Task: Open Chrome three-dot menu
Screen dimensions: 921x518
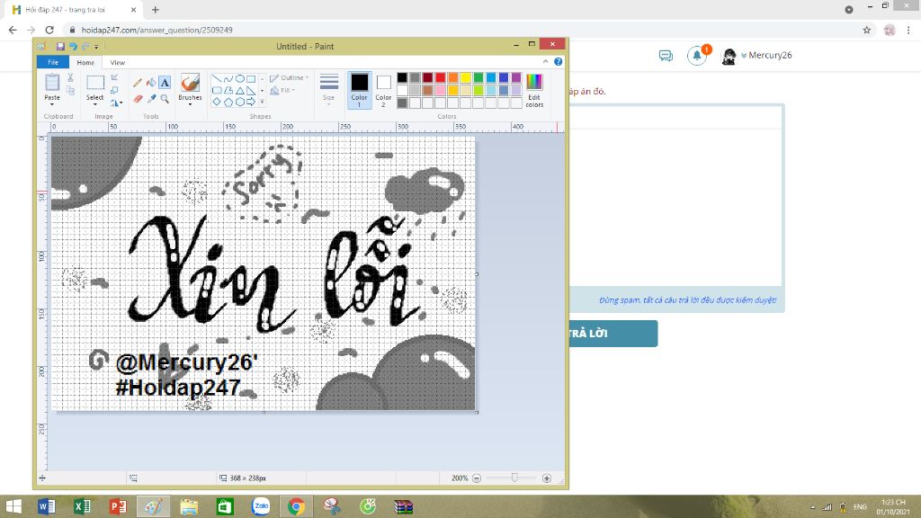Action: pos(908,30)
